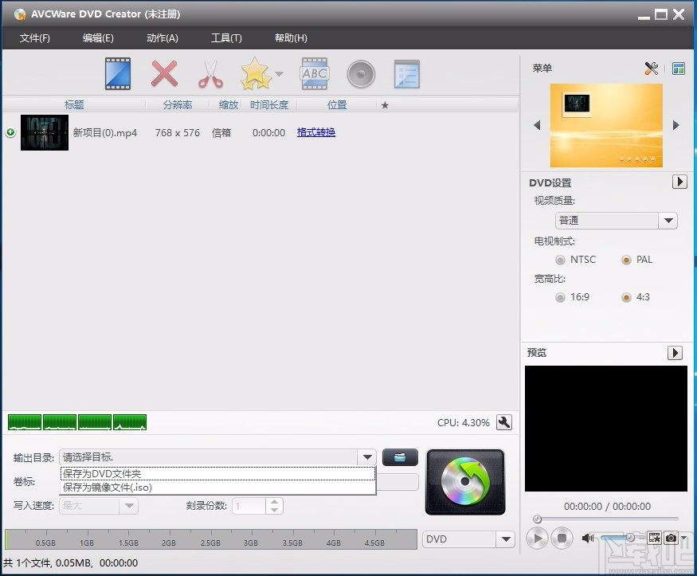Enable the 16:9 aspect ratio
Image resolution: width=697 pixels, height=576 pixels.
tap(562, 297)
